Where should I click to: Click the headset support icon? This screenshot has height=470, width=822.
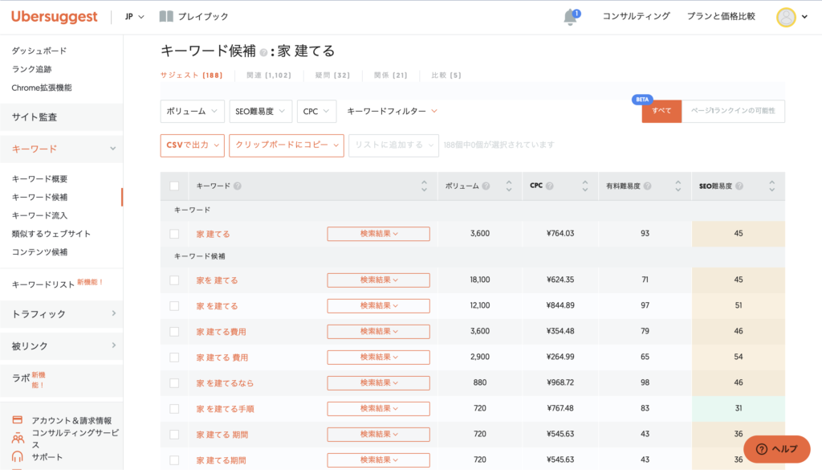(x=18, y=456)
